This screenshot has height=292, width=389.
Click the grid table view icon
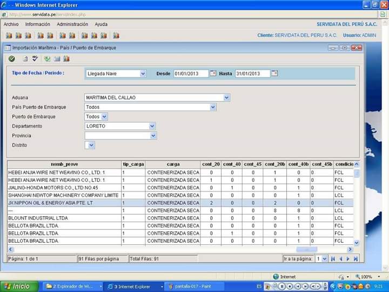pyautogui.click(x=57, y=58)
